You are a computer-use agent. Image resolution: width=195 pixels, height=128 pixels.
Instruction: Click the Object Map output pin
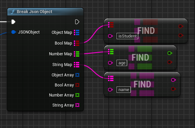(x=77, y=33)
